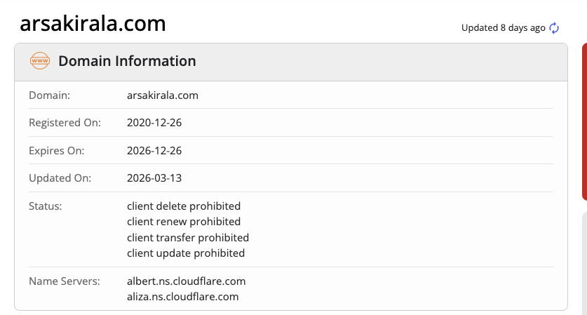Click the Expires On label
Screen dimensions: 587x315
pyautogui.click(x=56, y=150)
